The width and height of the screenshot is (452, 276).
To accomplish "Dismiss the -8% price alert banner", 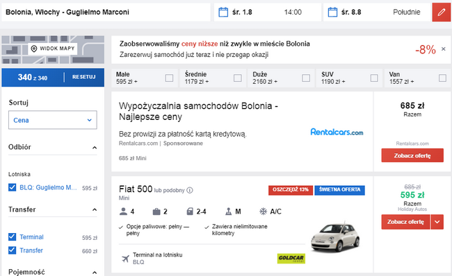I will tap(444, 49).
